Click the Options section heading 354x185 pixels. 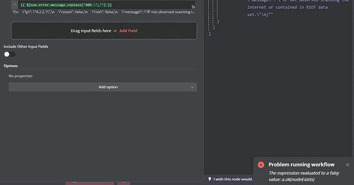coord(11,66)
